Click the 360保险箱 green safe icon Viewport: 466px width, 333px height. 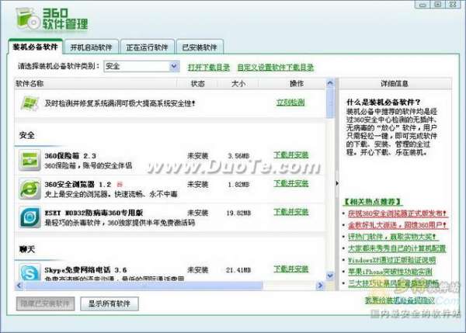point(31,160)
